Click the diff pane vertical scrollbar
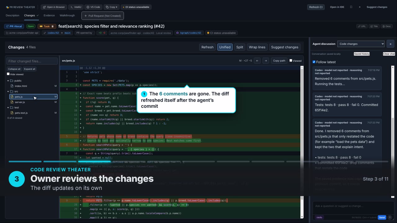The height and width of the screenshot is (223, 397). click(x=302, y=142)
